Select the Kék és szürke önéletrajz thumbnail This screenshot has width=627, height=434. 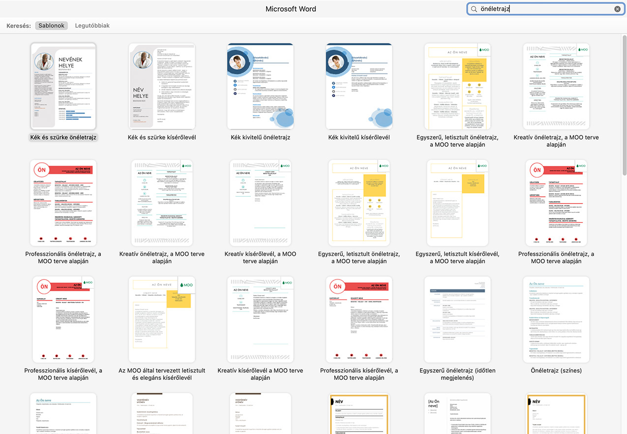pyautogui.click(x=63, y=87)
